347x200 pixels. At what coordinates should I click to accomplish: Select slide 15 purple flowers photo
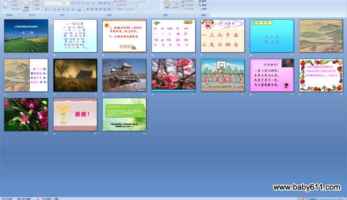coord(26,115)
